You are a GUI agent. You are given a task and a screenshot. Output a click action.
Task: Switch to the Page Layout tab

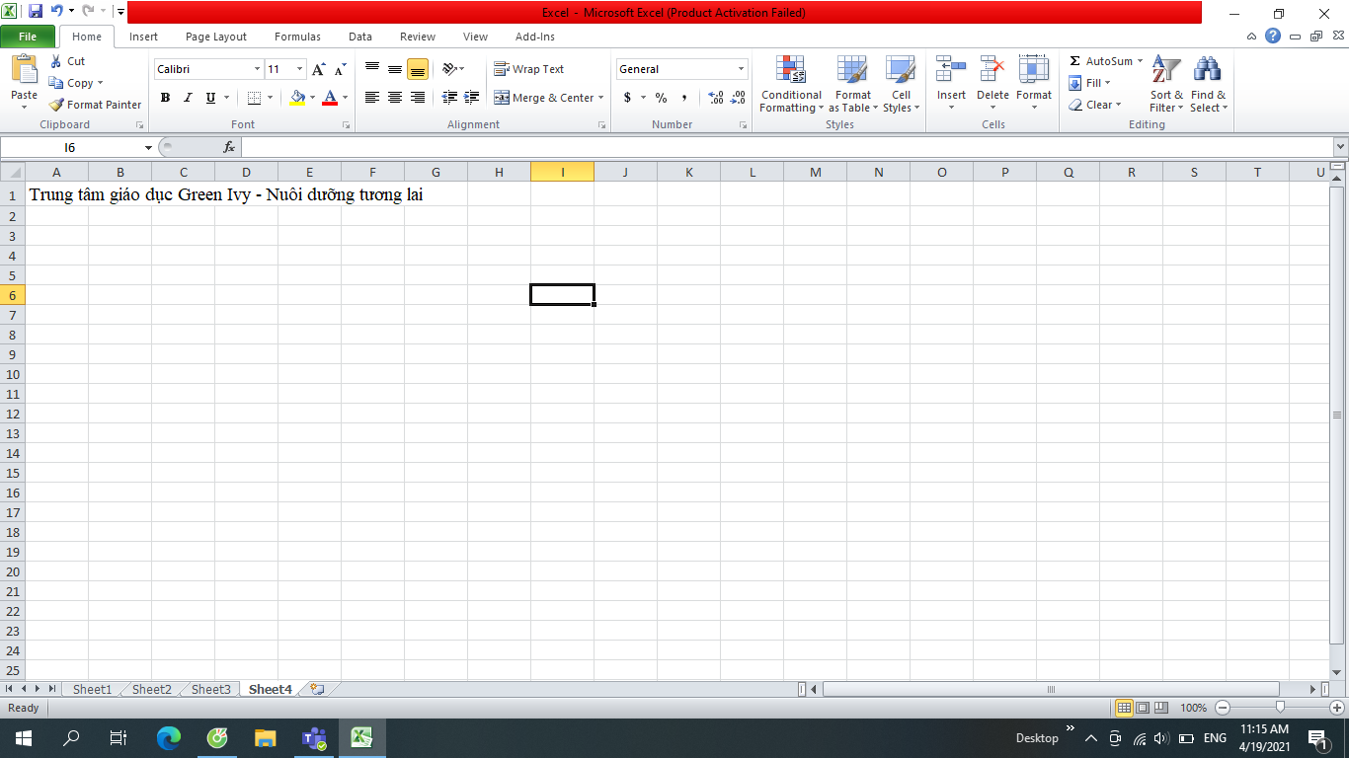[216, 37]
